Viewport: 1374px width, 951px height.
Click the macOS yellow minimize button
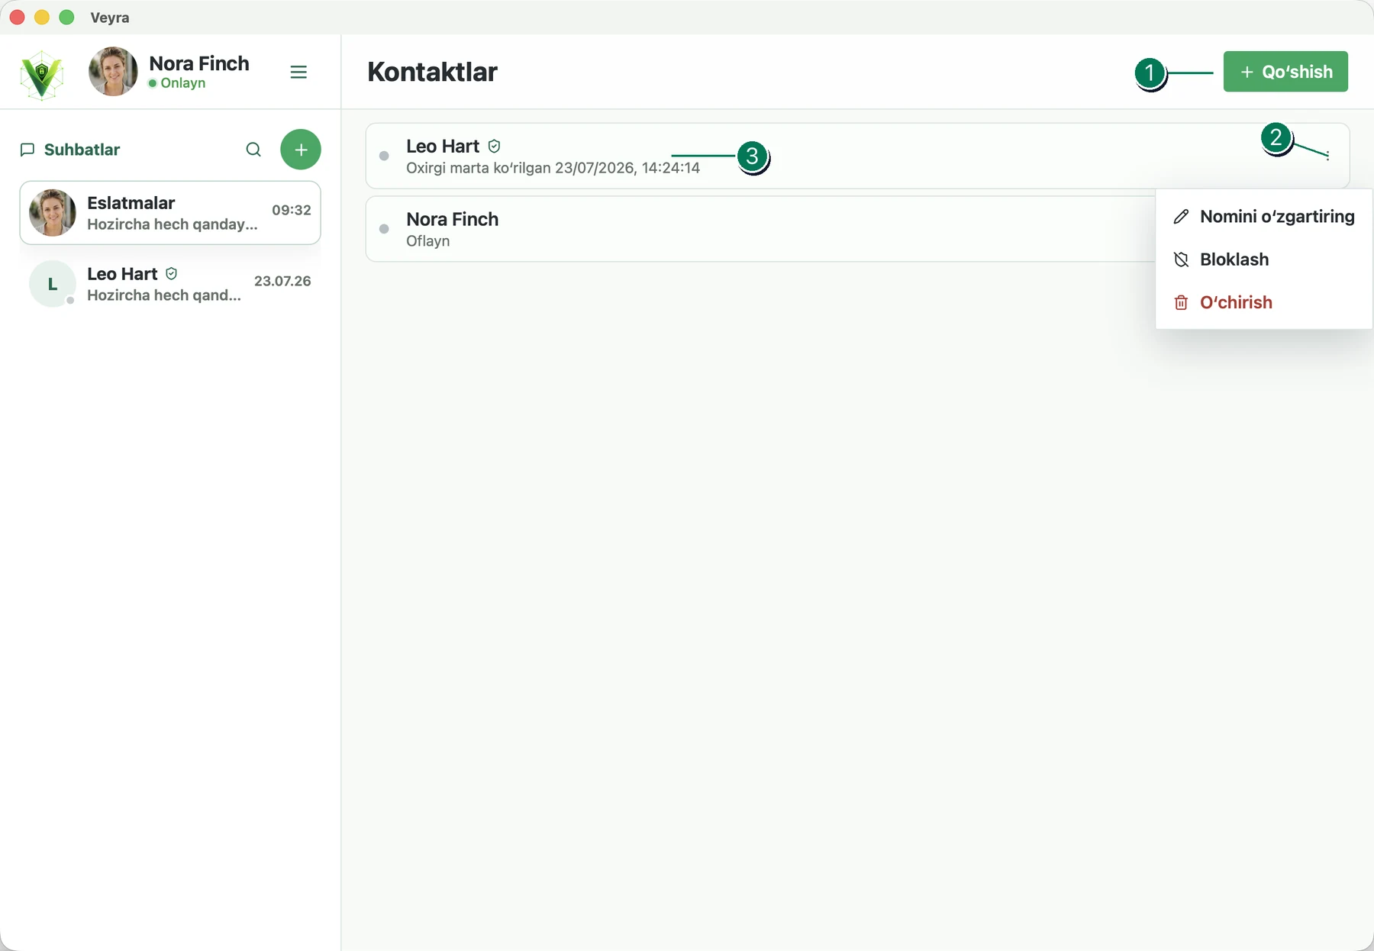(42, 17)
